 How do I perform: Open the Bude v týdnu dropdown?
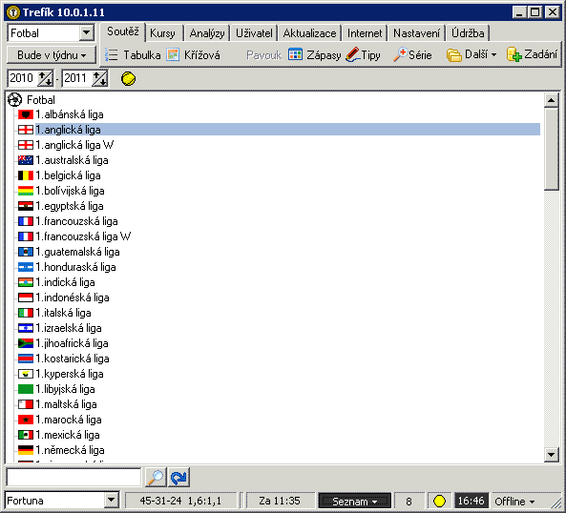(52, 55)
